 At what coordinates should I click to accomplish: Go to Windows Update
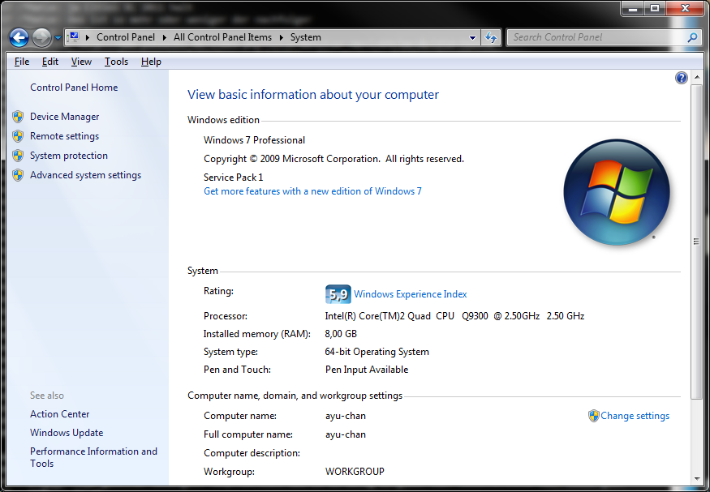point(67,433)
